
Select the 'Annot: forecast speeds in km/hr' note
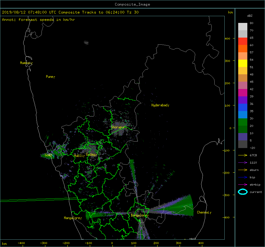(x=38, y=20)
